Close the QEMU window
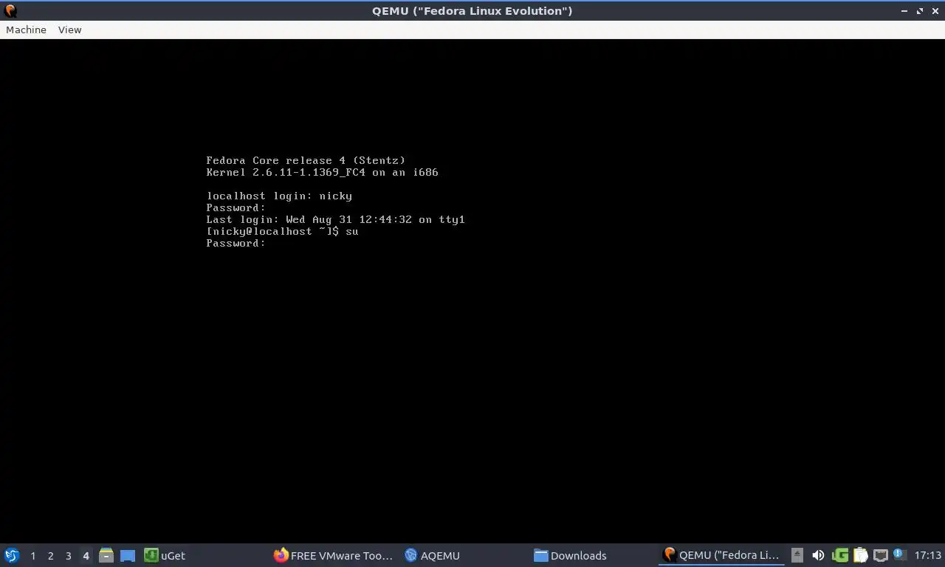The image size is (945, 567). point(935,11)
